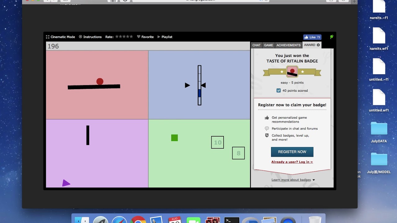Follow the Already a user? Log in link

pos(292,162)
